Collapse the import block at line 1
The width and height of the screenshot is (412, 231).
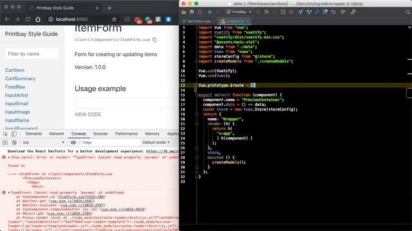[196, 28]
